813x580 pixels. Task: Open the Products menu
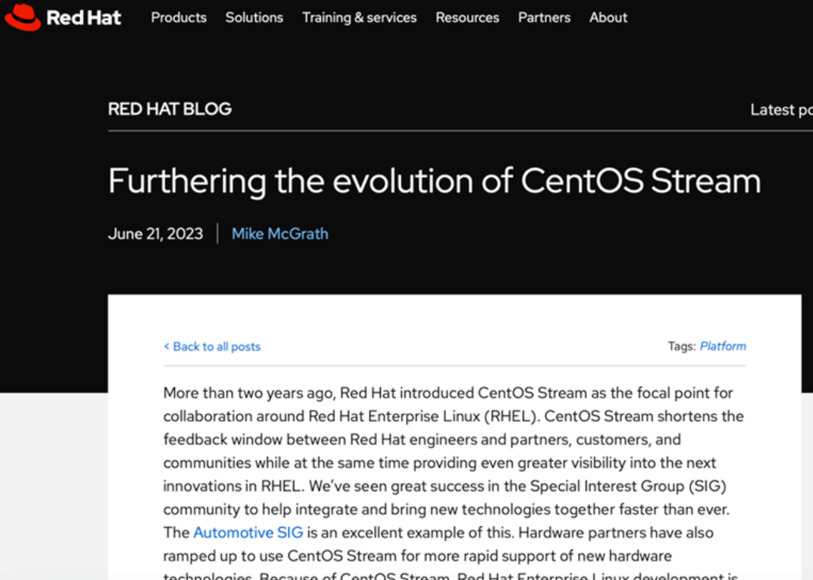[179, 18]
